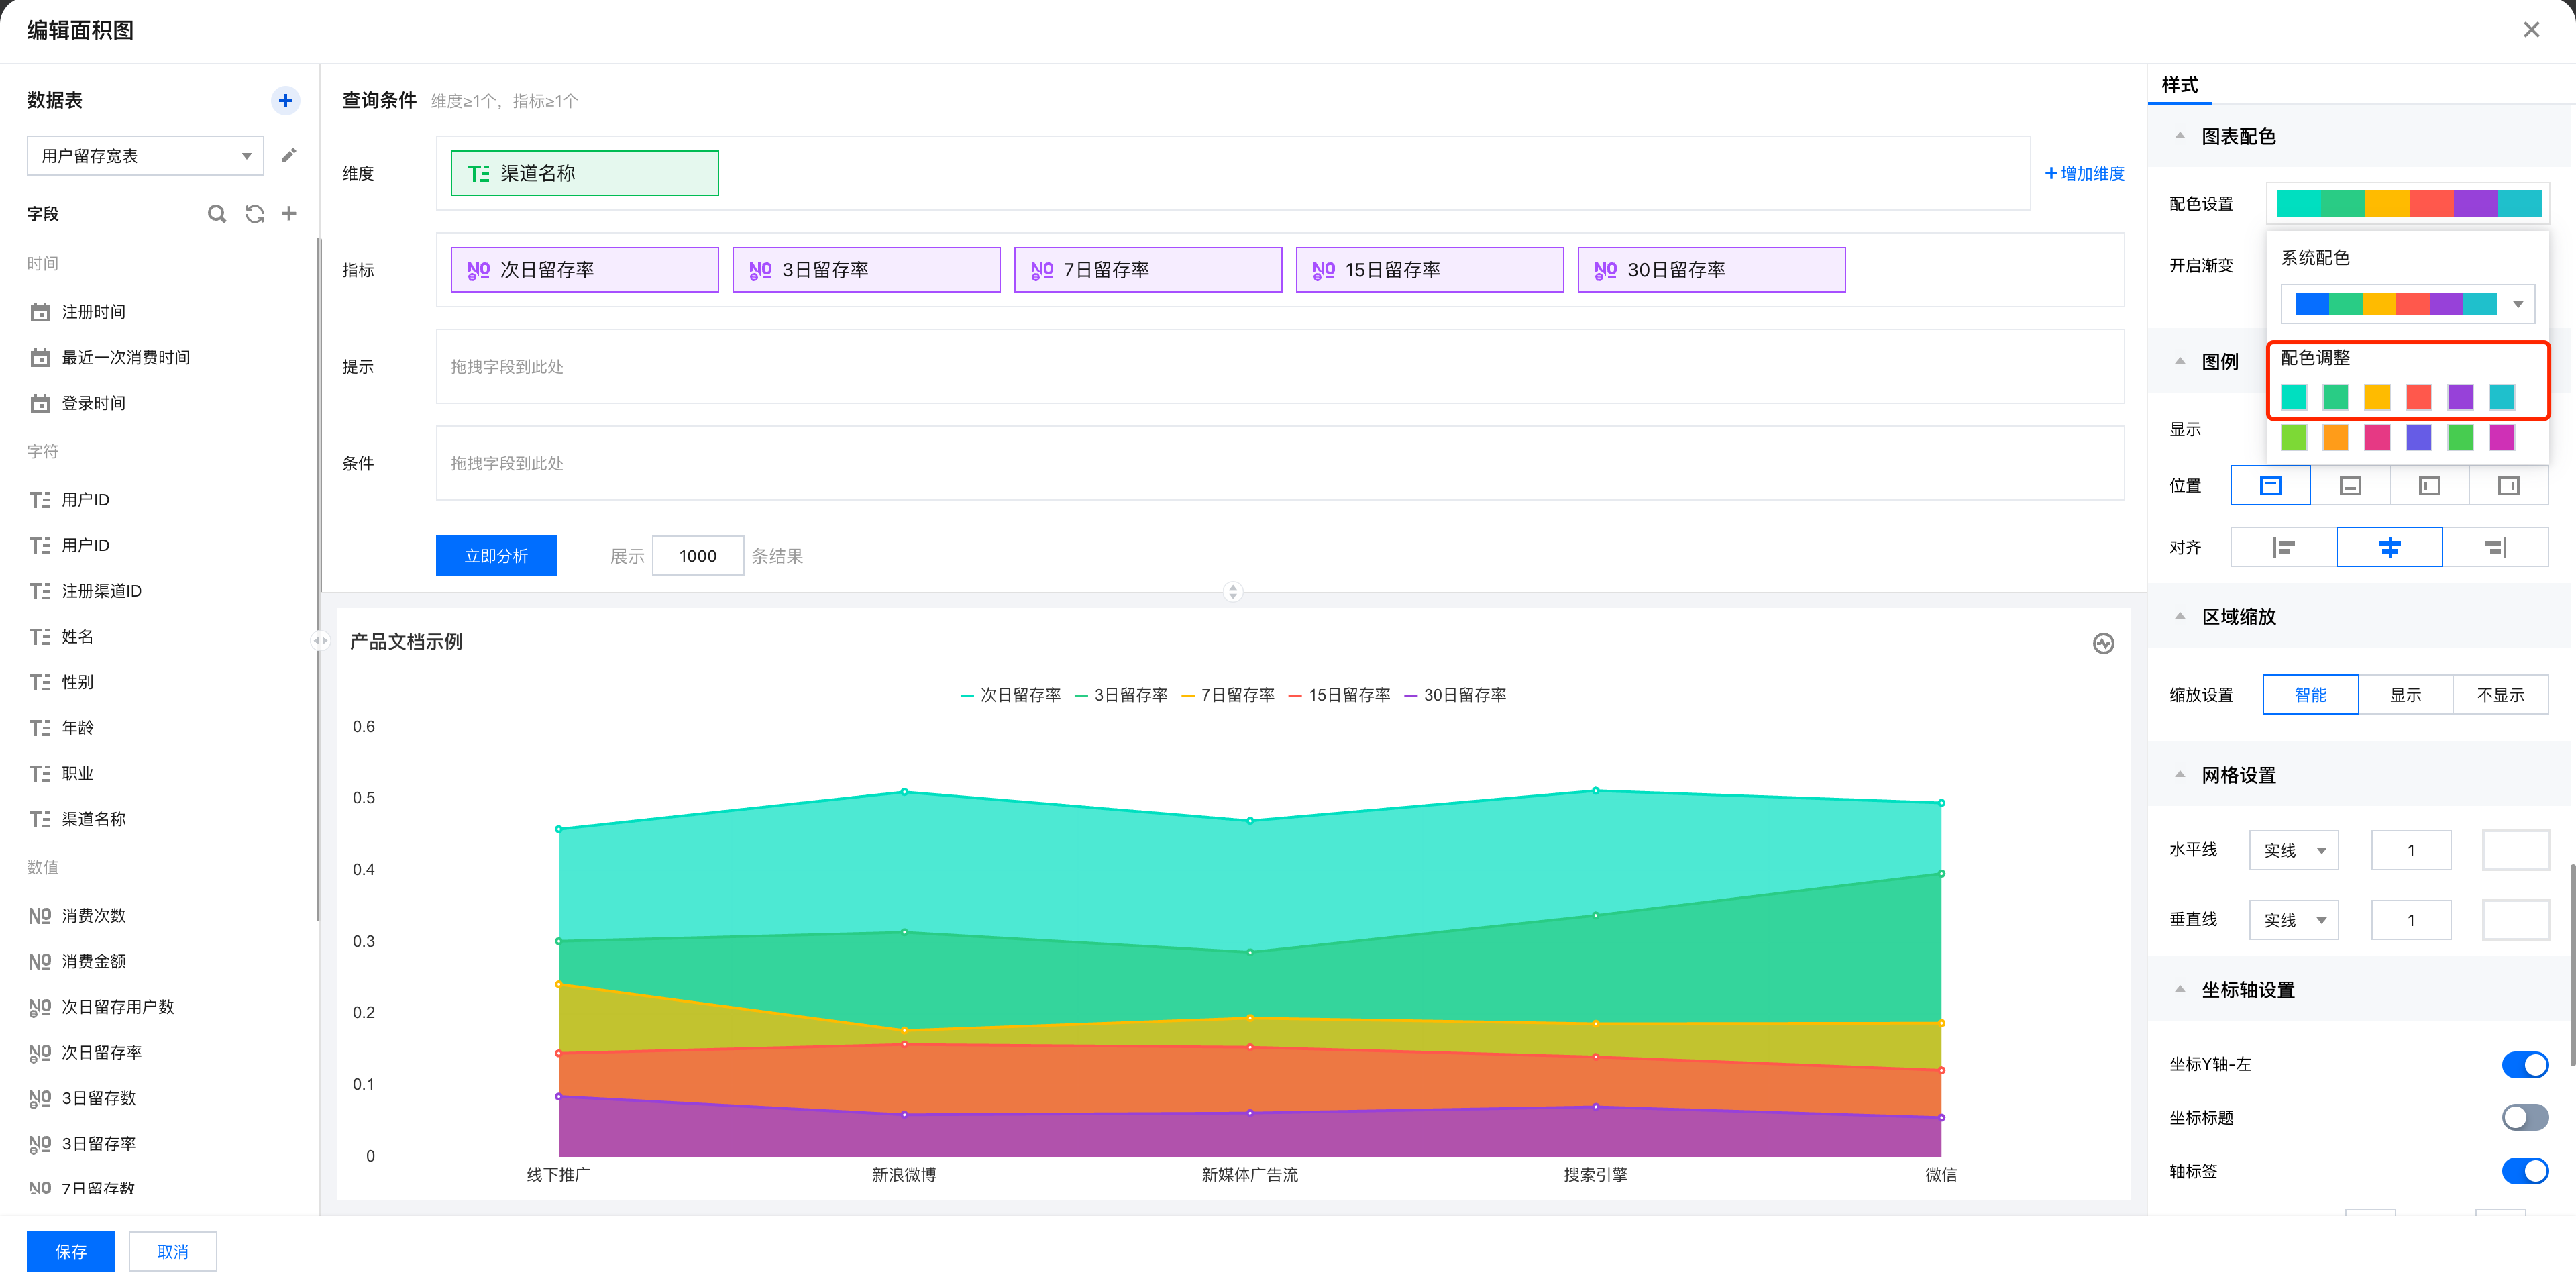Collapse the 区域缩放 section
Image resolution: width=2576 pixels, height=1283 pixels.
click(x=2180, y=616)
